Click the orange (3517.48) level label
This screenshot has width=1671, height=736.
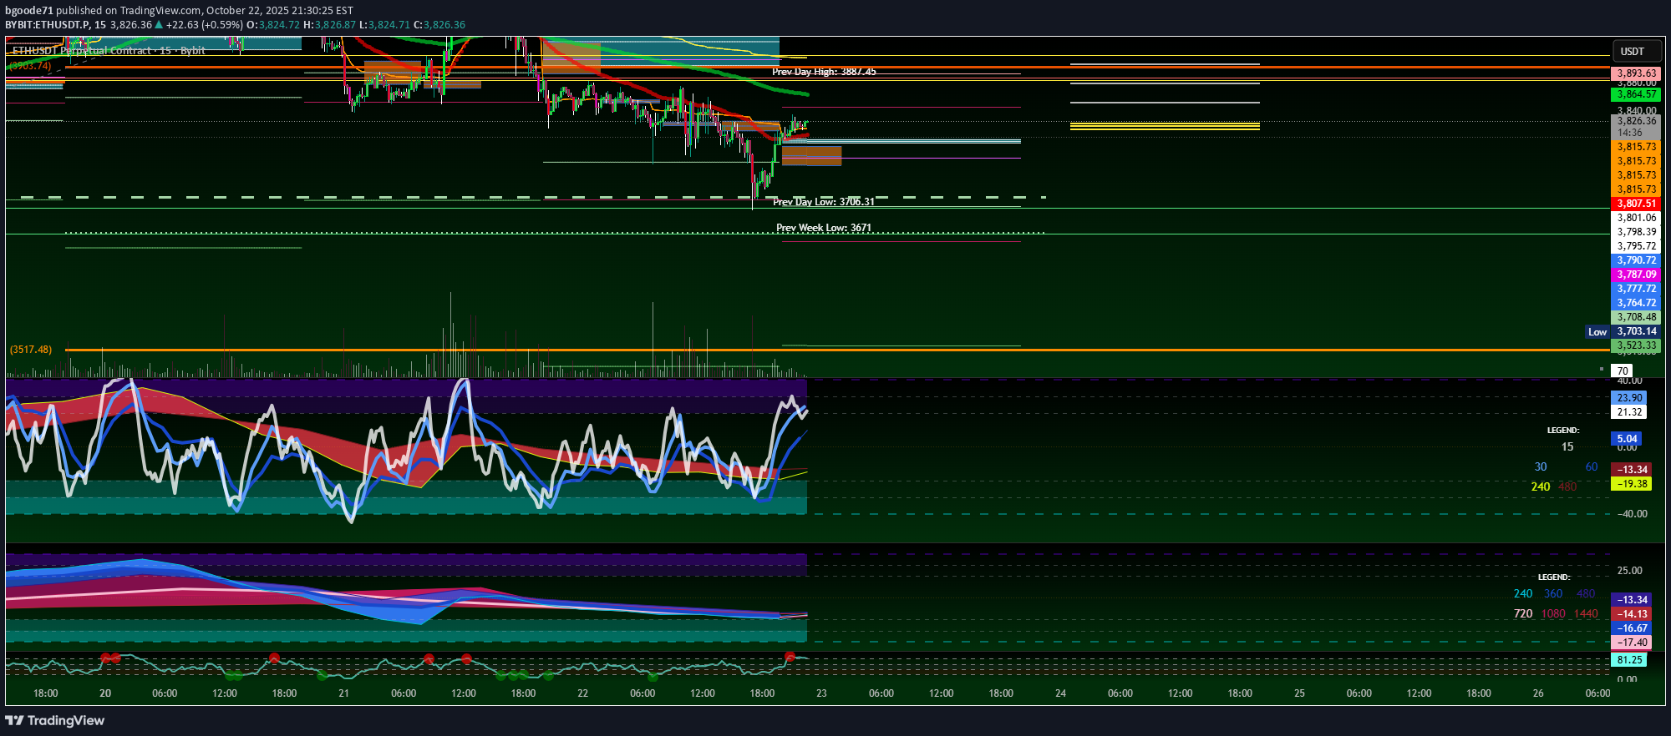(x=31, y=350)
